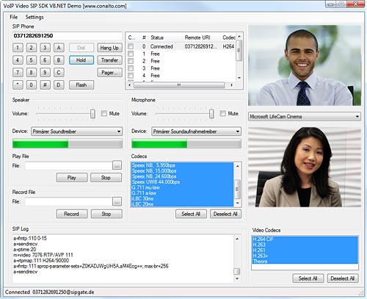The image size is (367, 299).
Task: Click the Transfer button
Action: (109, 60)
